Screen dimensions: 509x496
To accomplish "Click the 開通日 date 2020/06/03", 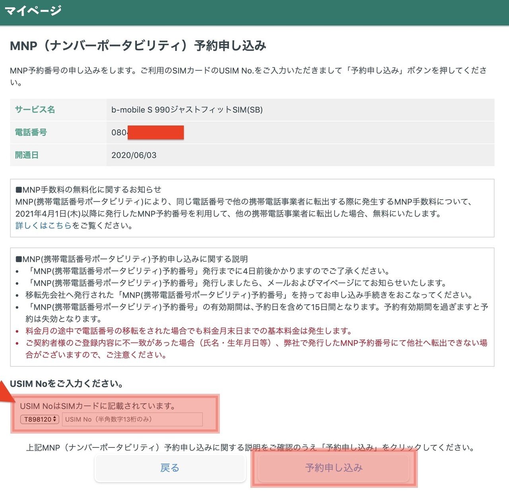I will coord(134,155).
